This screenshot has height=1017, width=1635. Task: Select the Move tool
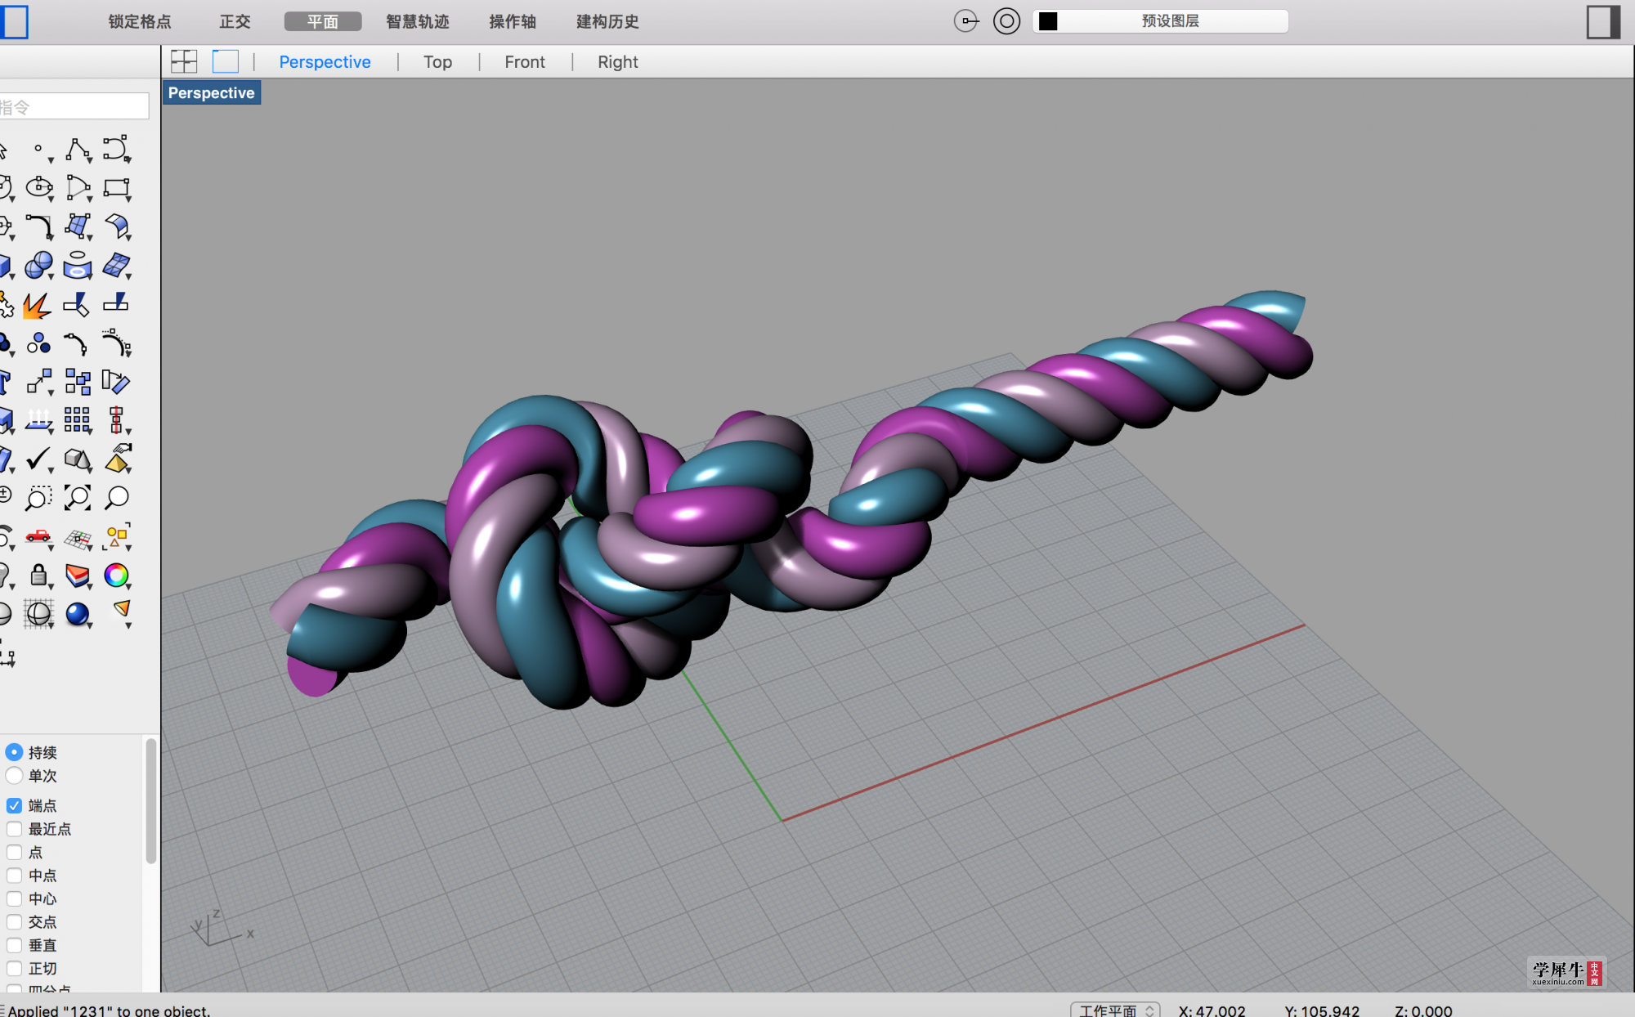click(x=38, y=382)
